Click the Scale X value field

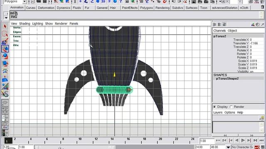click(256, 61)
